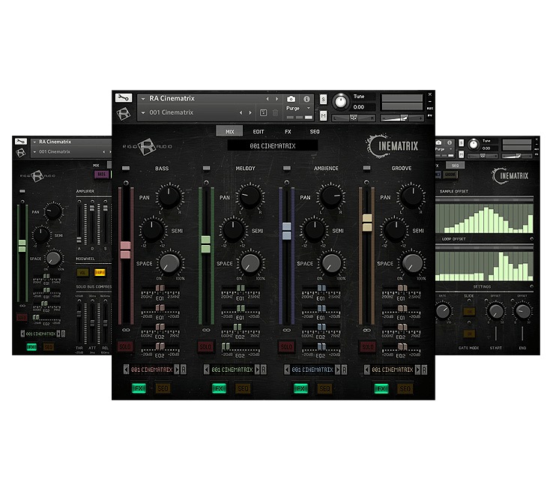Open the 001 CINEMATRIX preset display
Viewport: 547px width, 491px height.
(x=273, y=146)
